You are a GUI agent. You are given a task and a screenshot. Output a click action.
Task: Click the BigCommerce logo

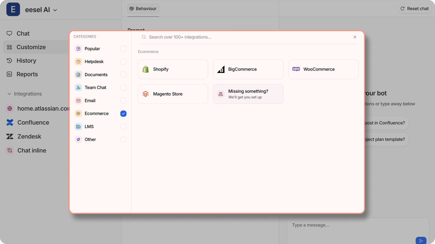pyautogui.click(x=221, y=69)
